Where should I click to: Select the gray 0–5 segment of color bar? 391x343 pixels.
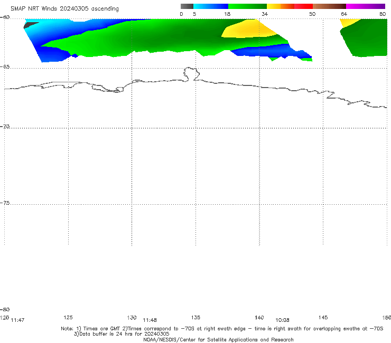187,6
